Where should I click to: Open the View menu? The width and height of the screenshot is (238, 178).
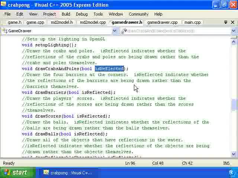tap(33, 14)
